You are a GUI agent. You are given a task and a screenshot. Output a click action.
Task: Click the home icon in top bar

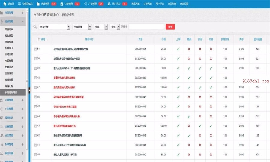[4, 4]
